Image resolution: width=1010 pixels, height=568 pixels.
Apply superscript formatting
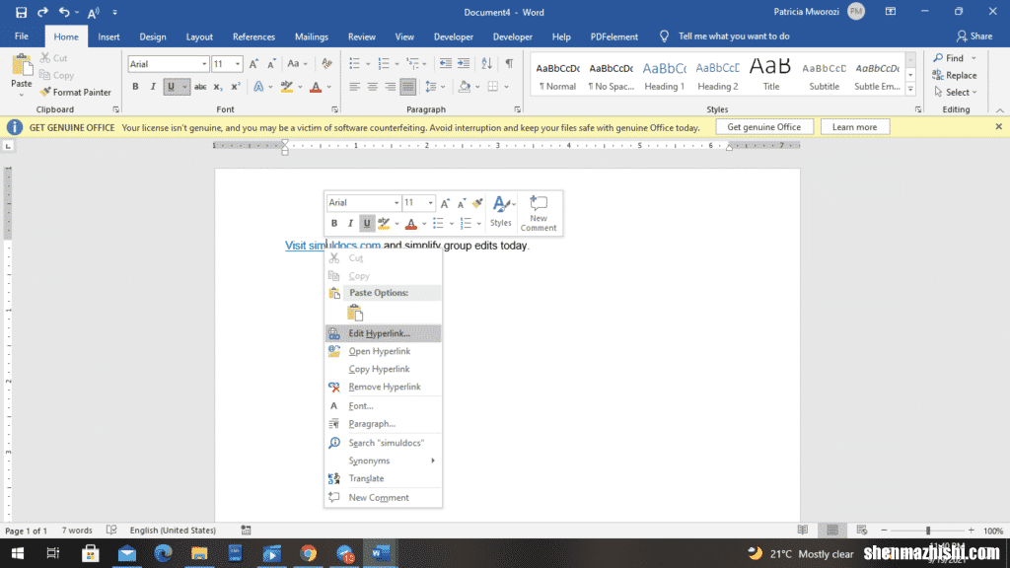(x=235, y=87)
